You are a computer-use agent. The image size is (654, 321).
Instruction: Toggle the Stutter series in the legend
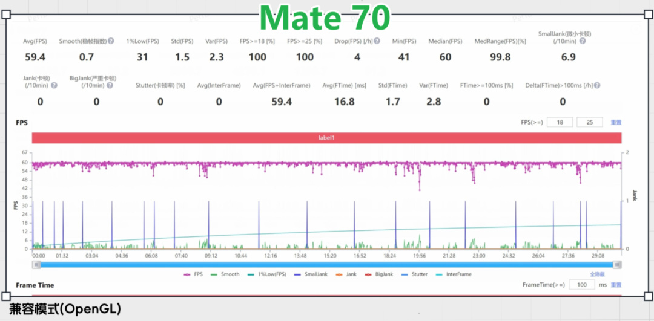414,274
